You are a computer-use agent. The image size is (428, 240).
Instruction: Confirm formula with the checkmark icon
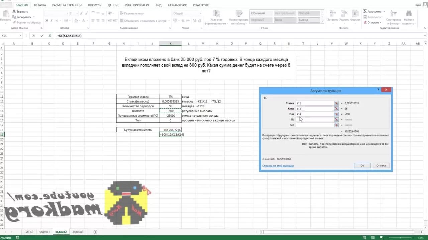point(42,36)
